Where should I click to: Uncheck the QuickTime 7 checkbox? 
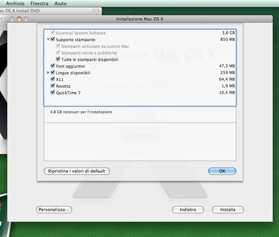(53, 93)
